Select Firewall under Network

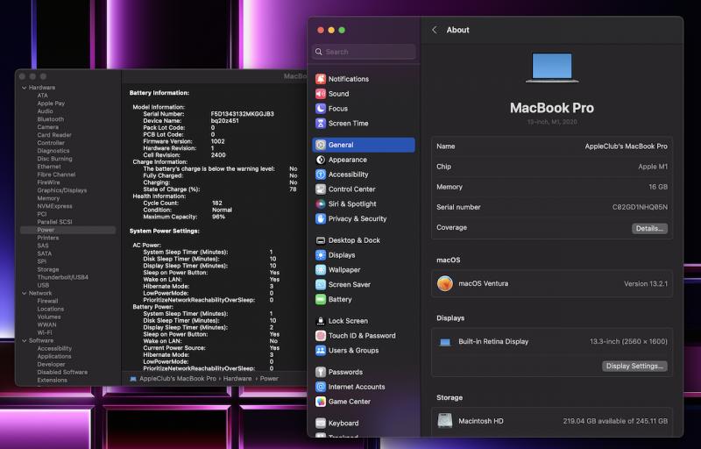[47, 301]
